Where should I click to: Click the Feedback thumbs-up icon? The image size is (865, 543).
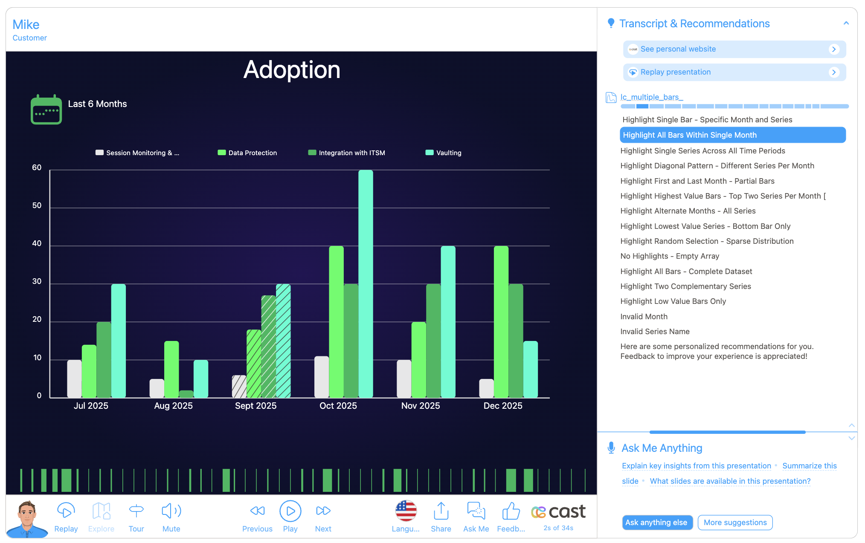tap(511, 511)
